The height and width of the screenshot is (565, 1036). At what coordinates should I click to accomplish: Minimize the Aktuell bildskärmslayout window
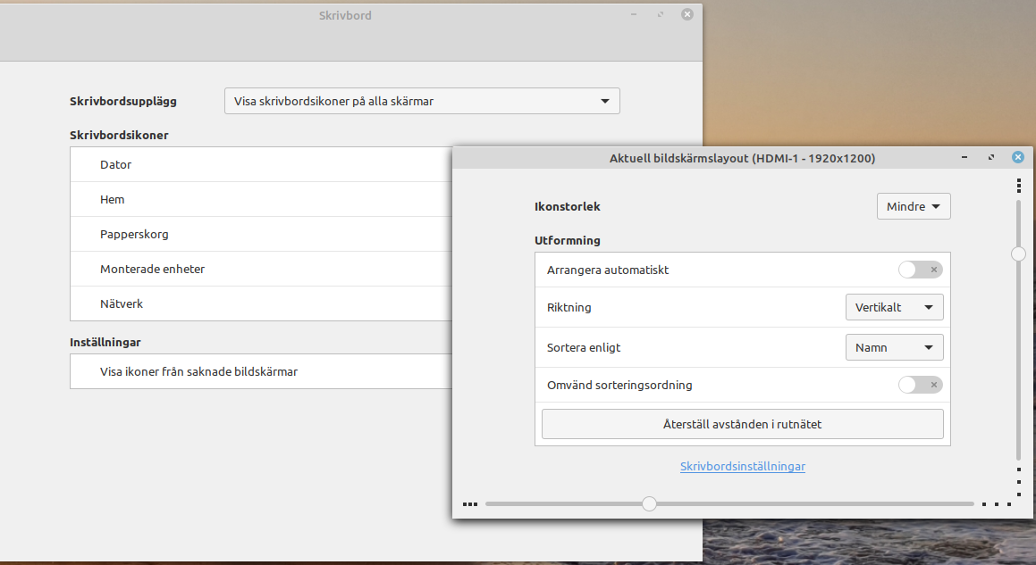[964, 157]
